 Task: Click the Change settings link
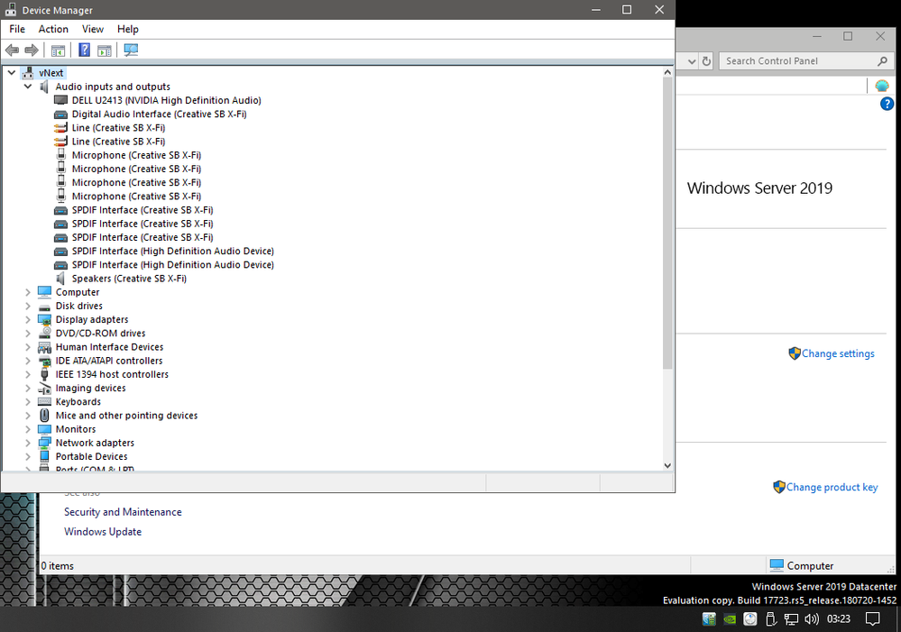(838, 354)
